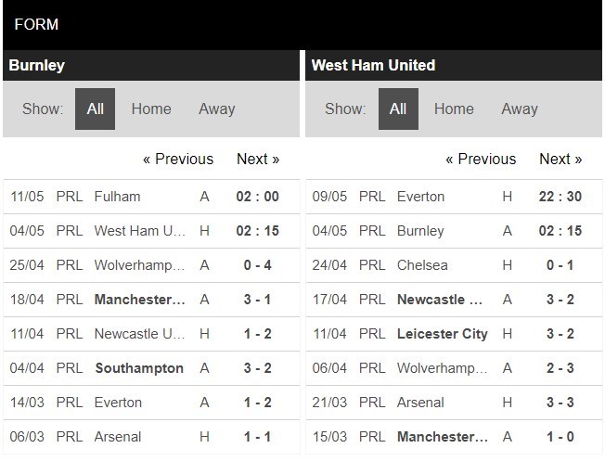Show Burnley Away matches only
This screenshot has height=461, width=605.
216,109
